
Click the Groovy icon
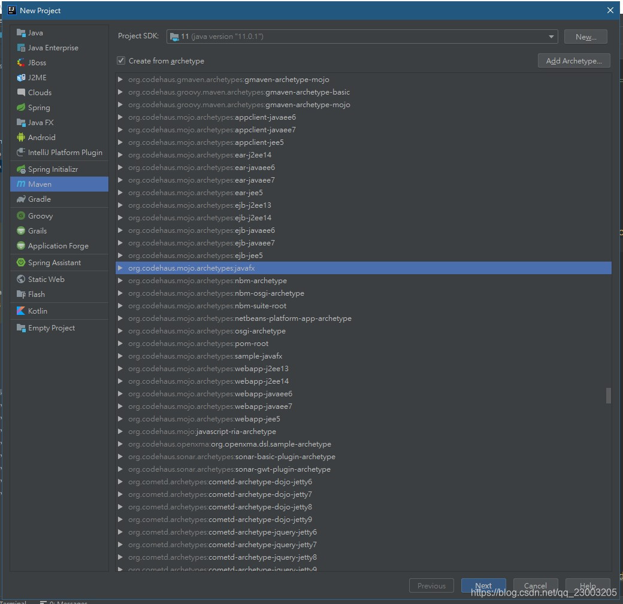coord(21,216)
